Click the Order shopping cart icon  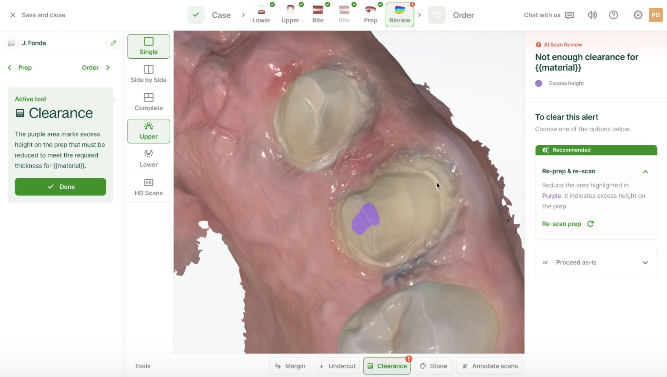[437, 15]
